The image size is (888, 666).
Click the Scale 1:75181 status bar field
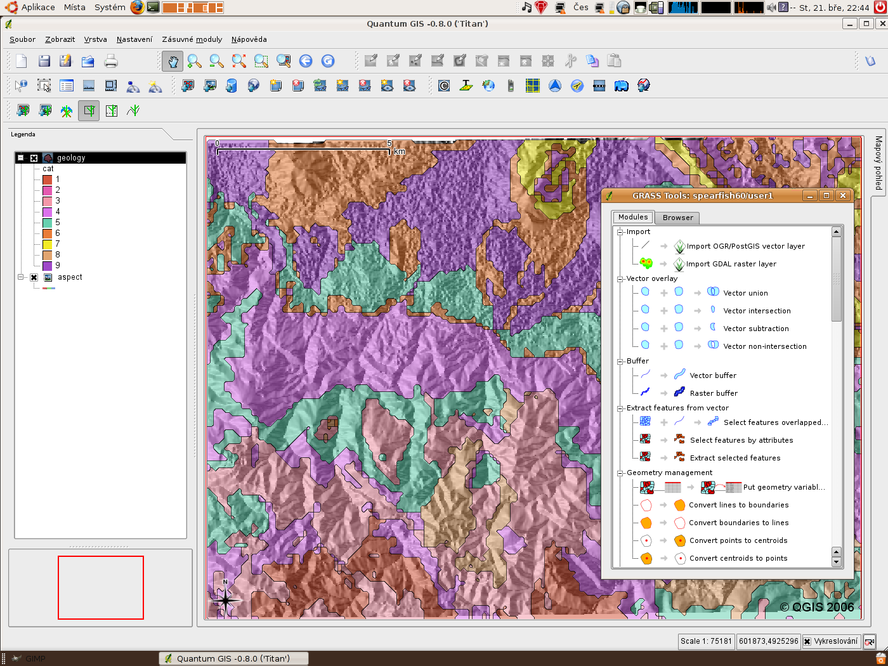pos(706,641)
